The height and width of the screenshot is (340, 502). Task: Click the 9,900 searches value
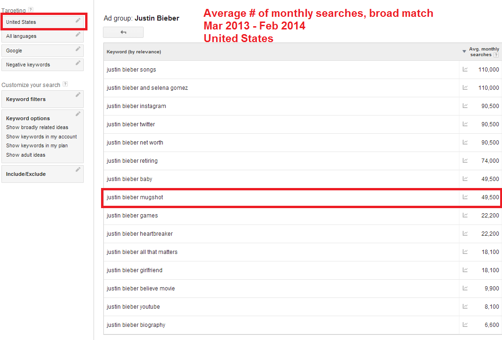coord(492,289)
